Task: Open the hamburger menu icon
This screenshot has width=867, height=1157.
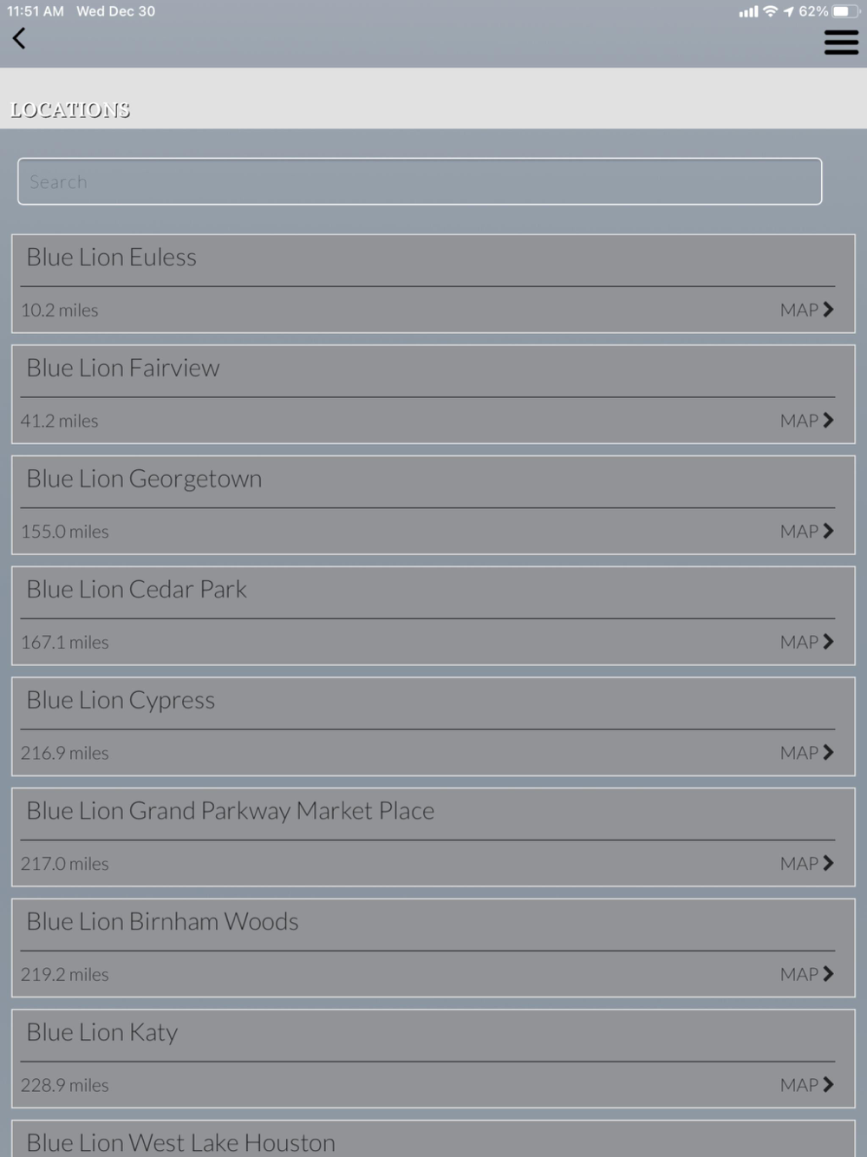Action: click(x=841, y=42)
